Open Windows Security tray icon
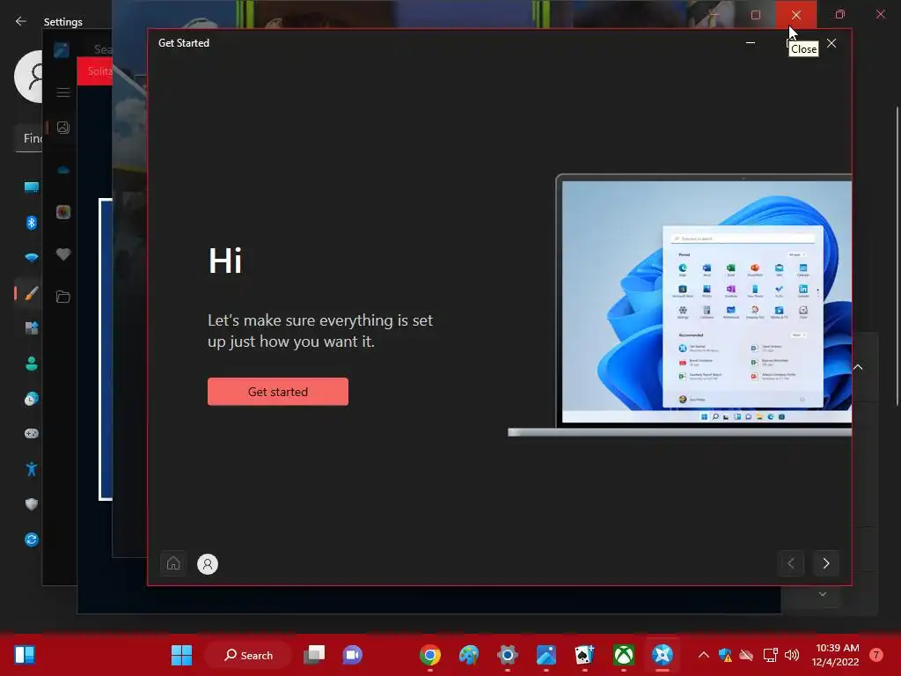Screen dimensions: 901x676 725,655
